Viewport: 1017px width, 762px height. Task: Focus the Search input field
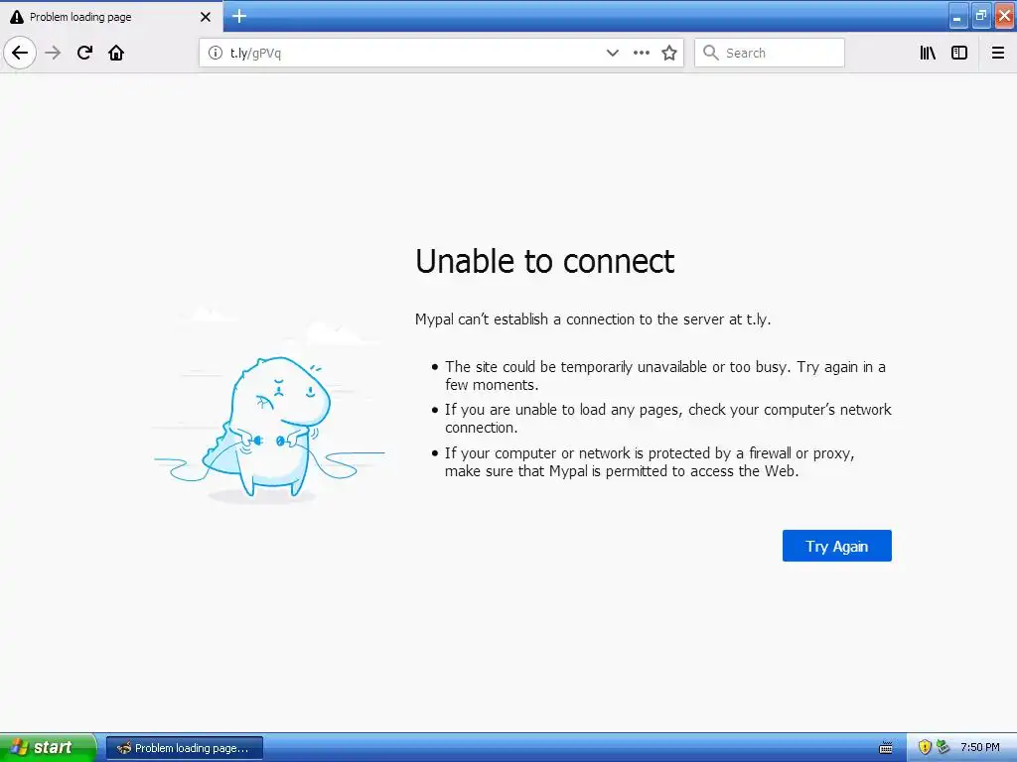coord(770,53)
